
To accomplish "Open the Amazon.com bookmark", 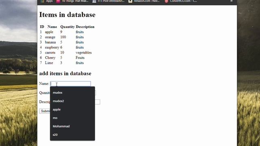I will pyautogui.click(x=144, y=1).
